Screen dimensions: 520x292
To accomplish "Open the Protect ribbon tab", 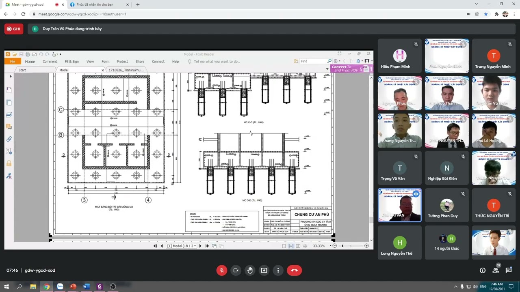I will tap(122, 62).
